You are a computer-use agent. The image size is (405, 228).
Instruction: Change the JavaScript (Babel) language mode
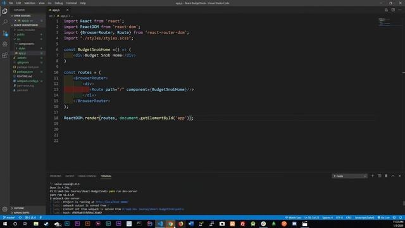pyautogui.click(x=364, y=217)
